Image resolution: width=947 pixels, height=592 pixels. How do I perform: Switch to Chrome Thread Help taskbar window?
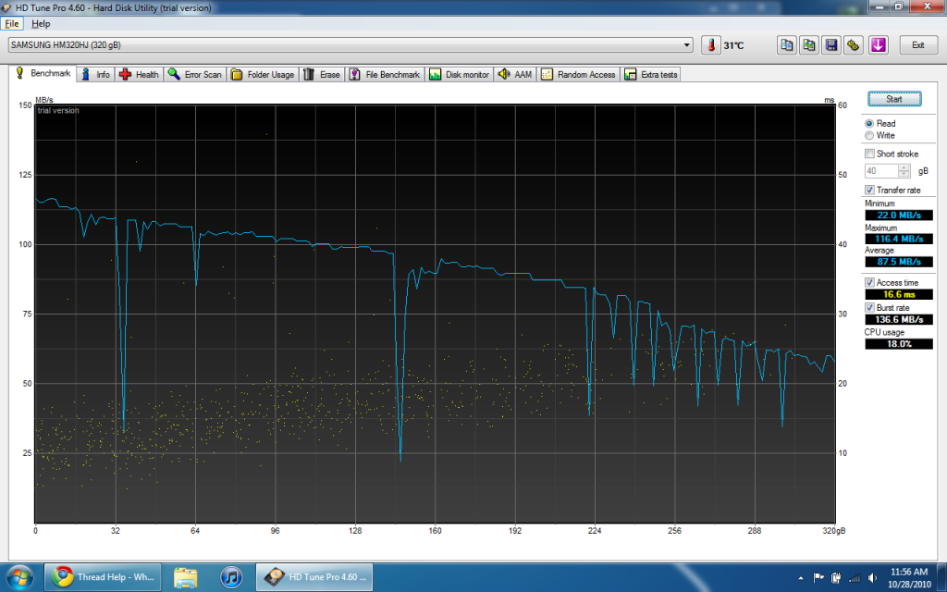point(104,577)
